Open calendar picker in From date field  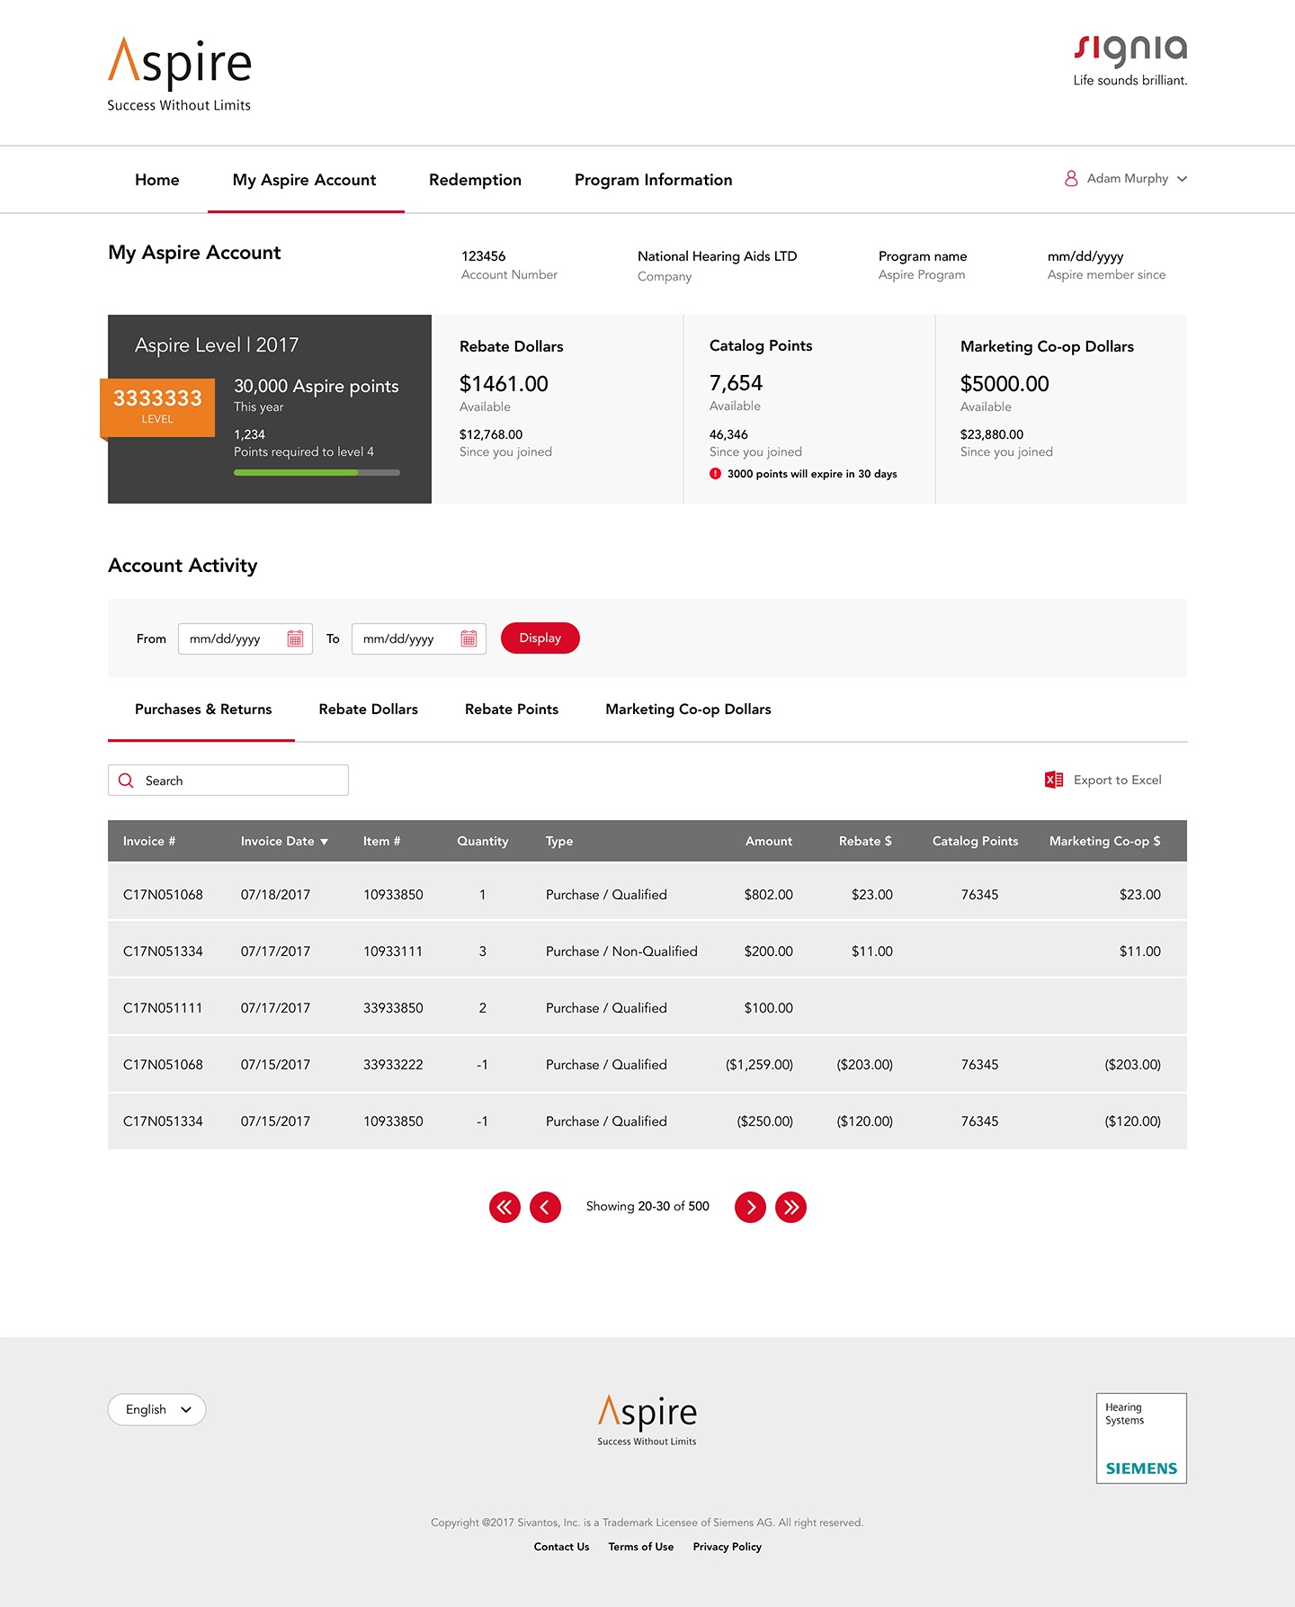[295, 638]
